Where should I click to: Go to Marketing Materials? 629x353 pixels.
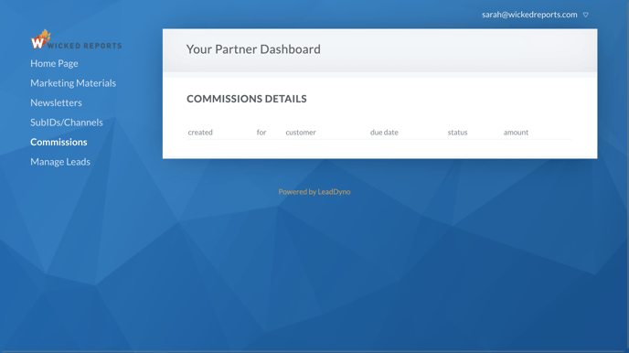pos(73,83)
